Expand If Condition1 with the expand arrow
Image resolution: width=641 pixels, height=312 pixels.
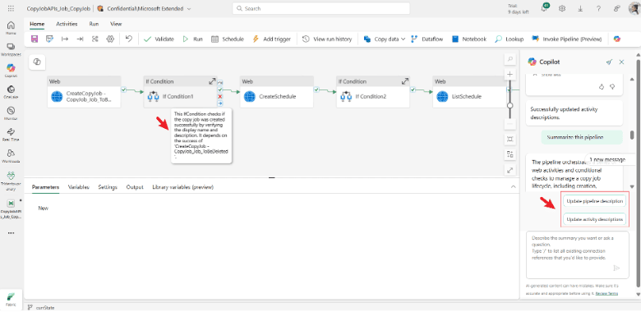point(212,81)
